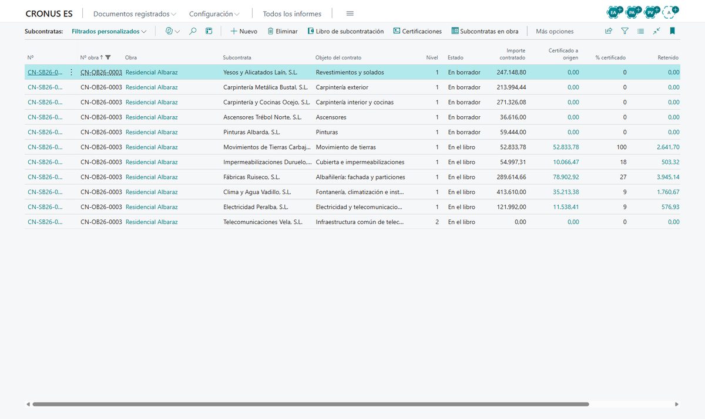This screenshot has width=705, height=419.
Task: Open the share icon in the toolbar
Action: 609,31
